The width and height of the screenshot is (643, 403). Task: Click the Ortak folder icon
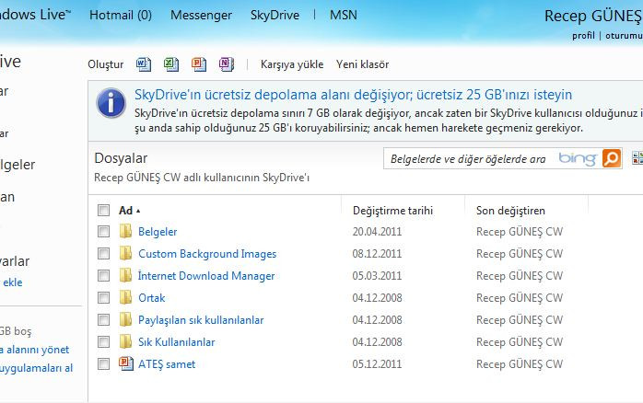tap(125, 297)
